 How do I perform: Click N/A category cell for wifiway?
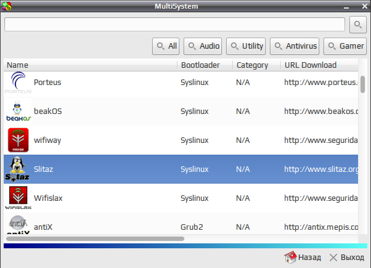tap(243, 140)
